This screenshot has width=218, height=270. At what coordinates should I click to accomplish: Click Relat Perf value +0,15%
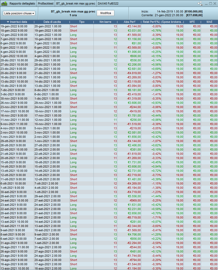(156, 56)
